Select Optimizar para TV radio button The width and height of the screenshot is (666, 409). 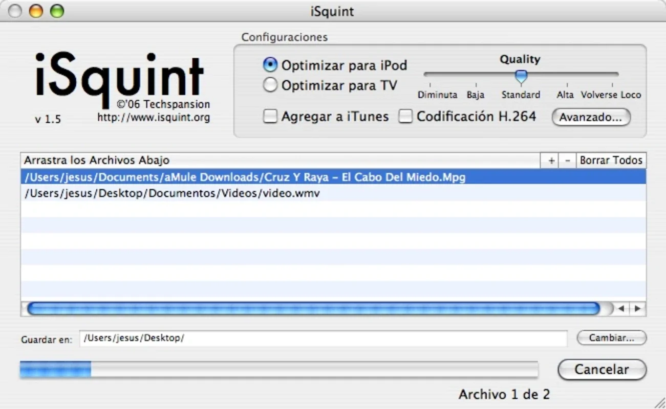(x=270, y=85)
